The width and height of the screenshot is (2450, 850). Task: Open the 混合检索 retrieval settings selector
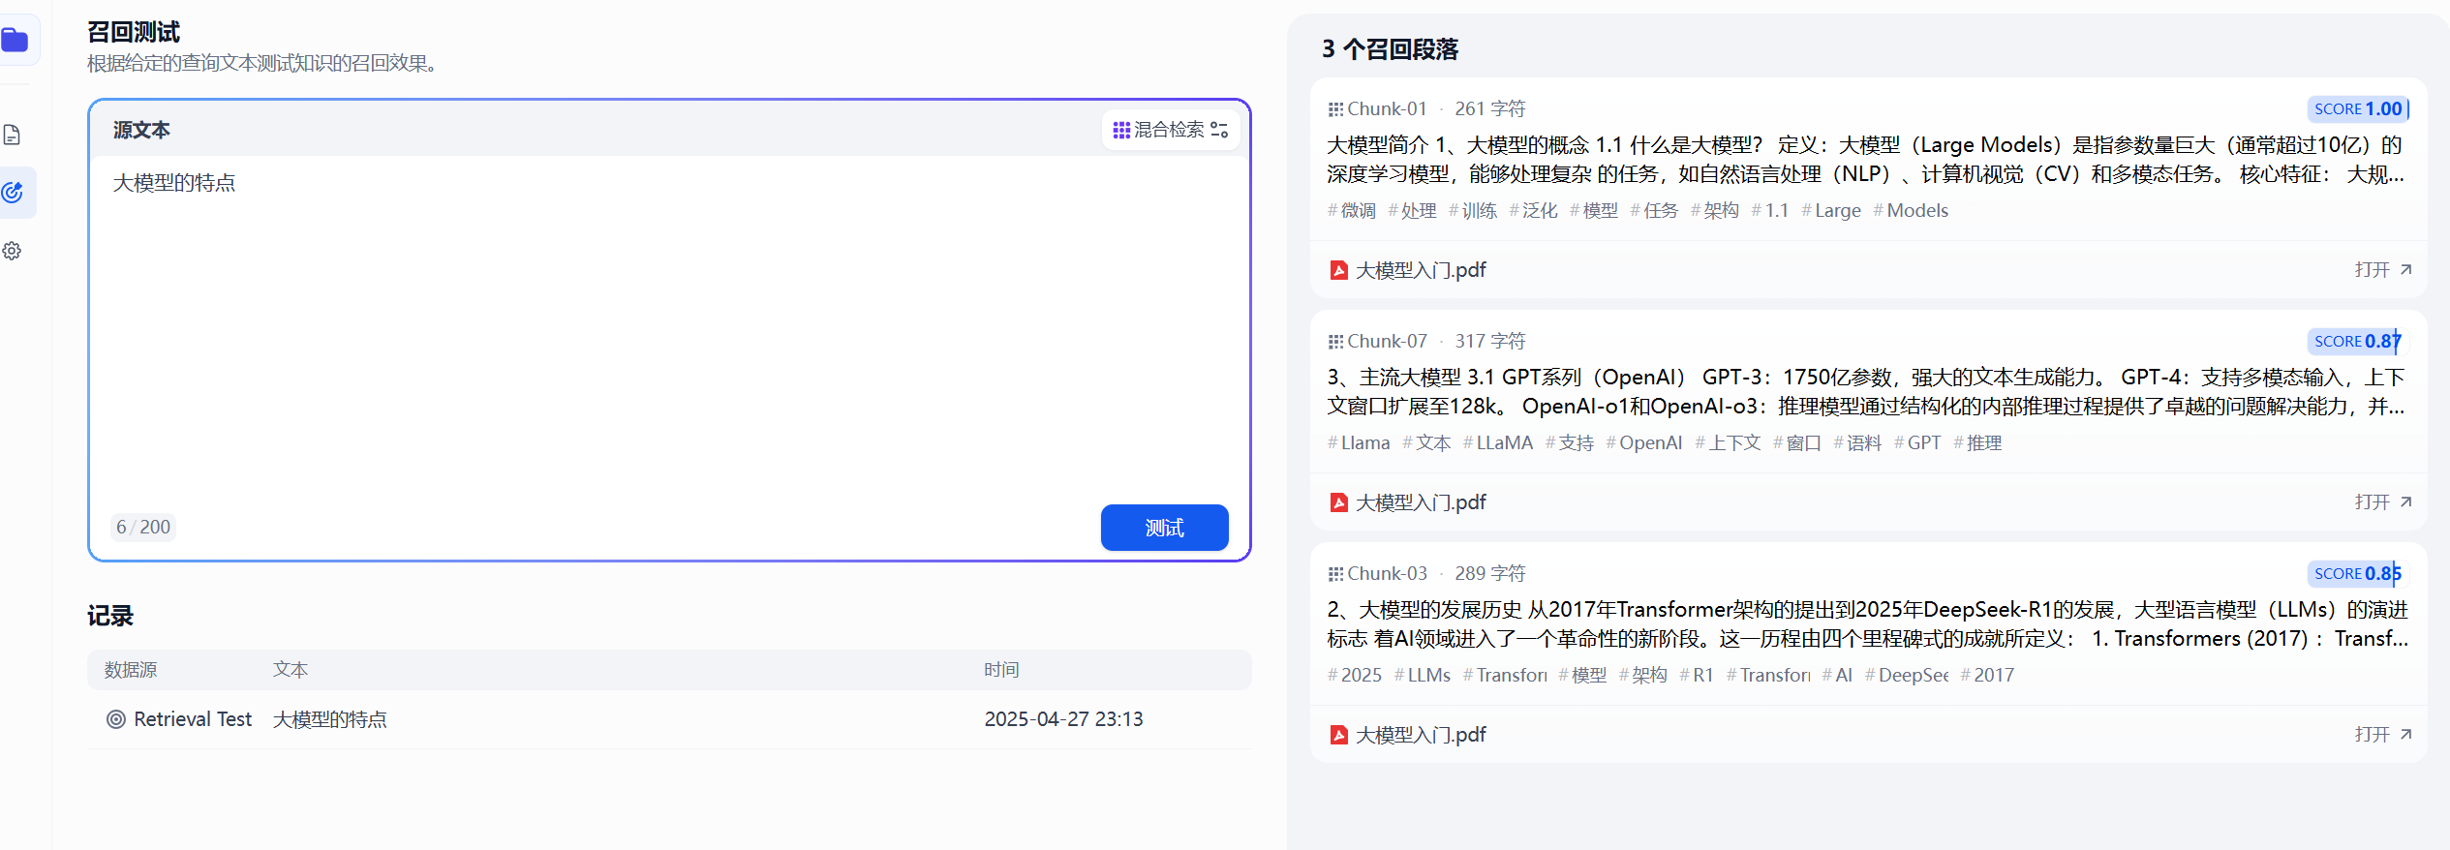click(x=1170, y=130)
